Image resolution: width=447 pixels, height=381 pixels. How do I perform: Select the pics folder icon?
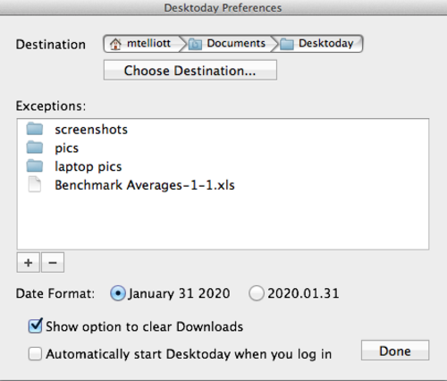click(x=35, y=148)
